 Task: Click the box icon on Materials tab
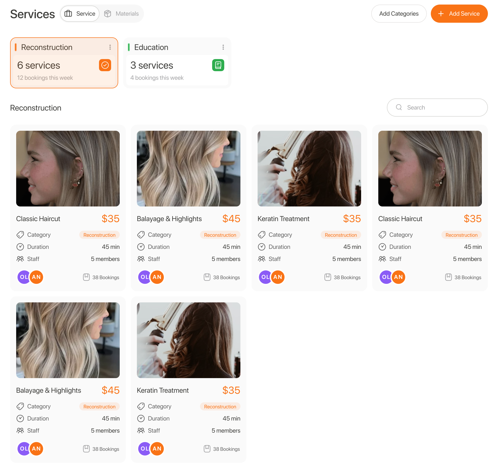(x=108, y=14)
